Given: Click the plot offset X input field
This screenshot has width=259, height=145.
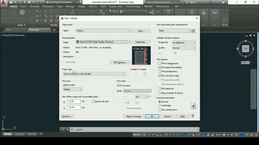Looking at the screenshot, I should click(74, 101).
